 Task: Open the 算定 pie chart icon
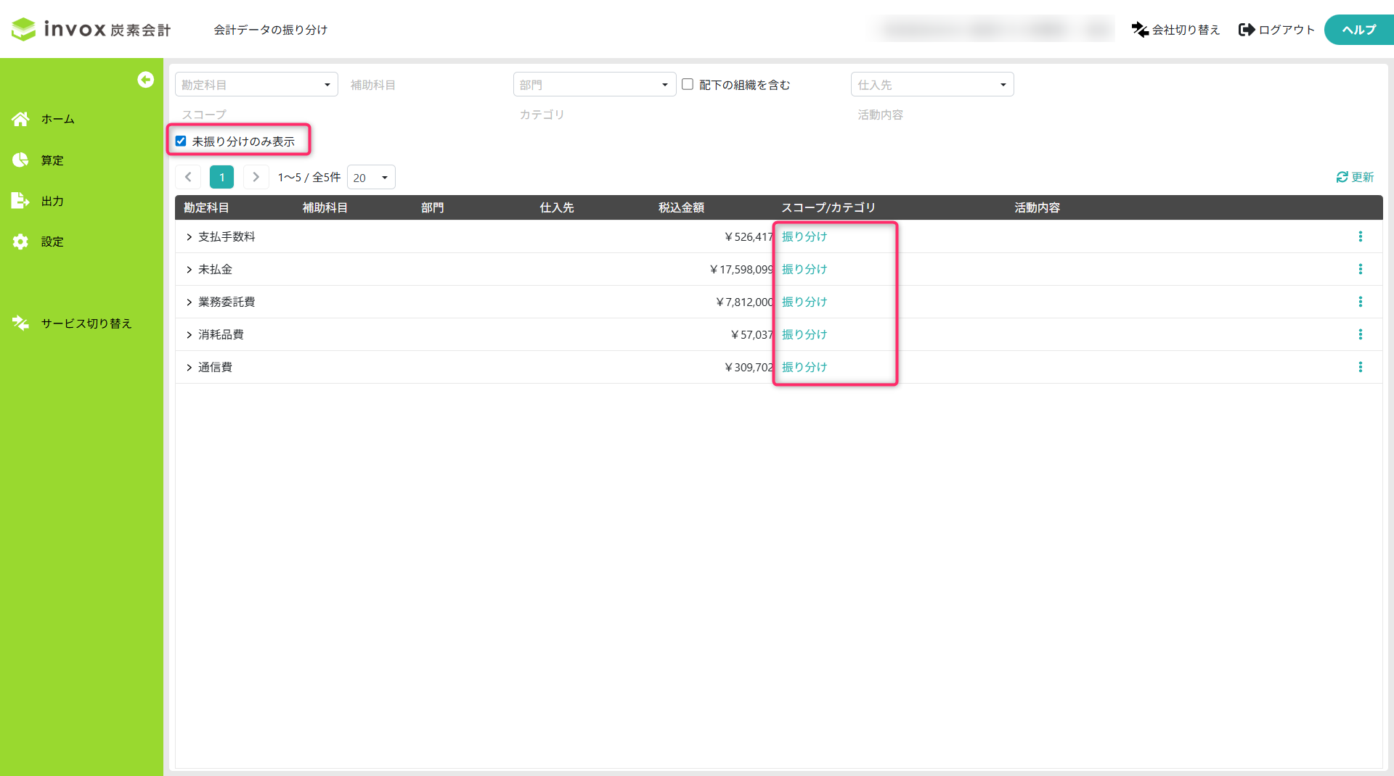point(20,160)
